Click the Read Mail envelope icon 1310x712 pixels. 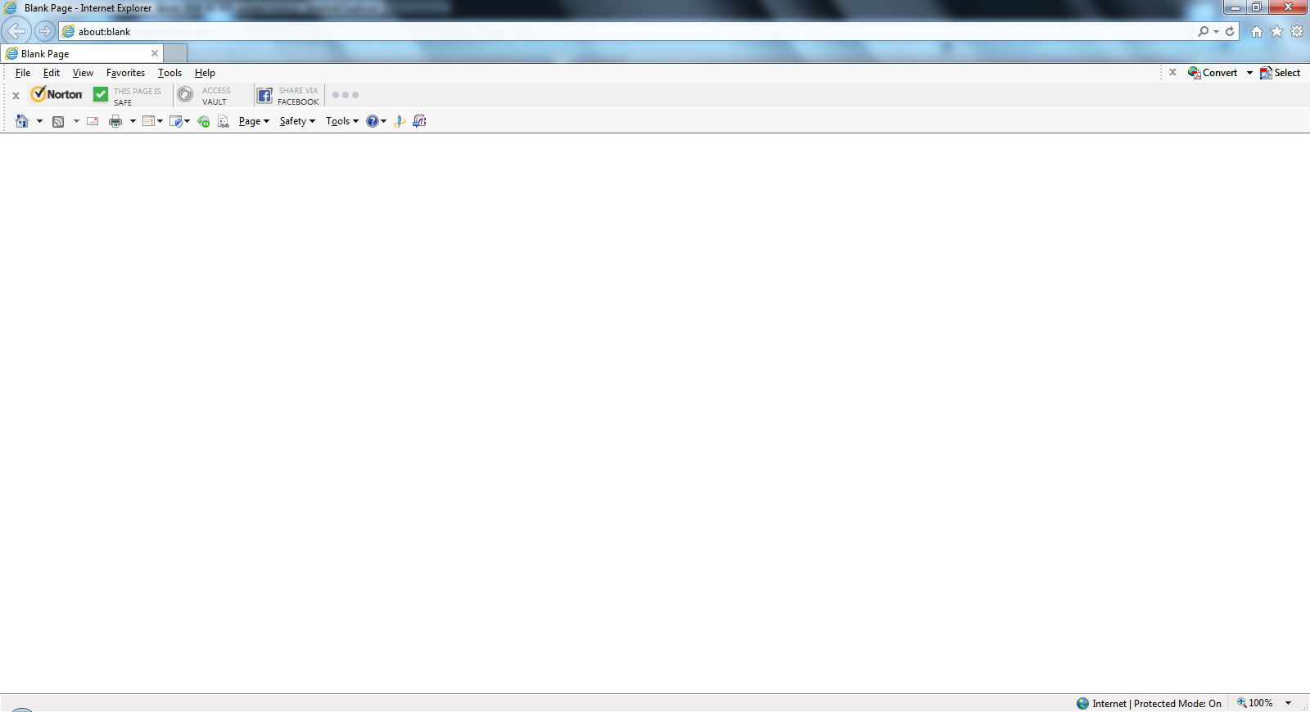tap(93, 121)
